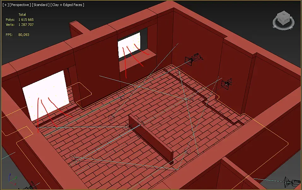
Task: Open the [+] viewport general menu
Action: pyautogui.click(x=6, y=5)
